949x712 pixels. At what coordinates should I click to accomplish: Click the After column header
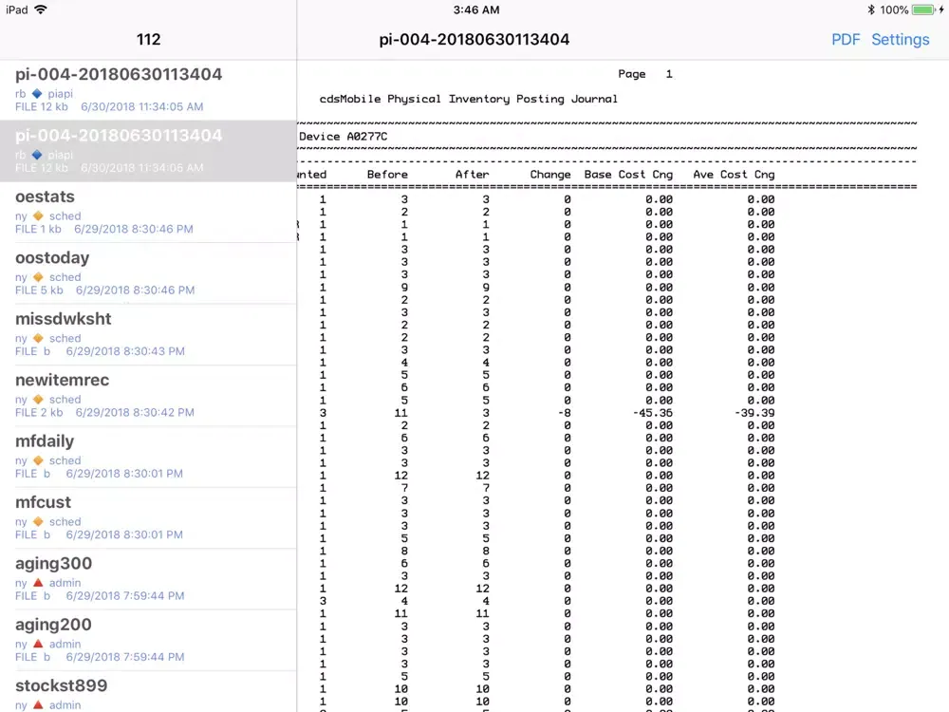pos(472,175)
